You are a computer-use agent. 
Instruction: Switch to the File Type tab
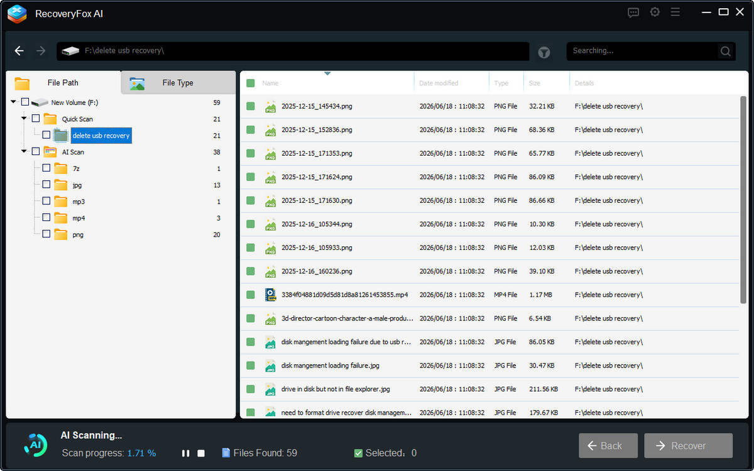click(178, 83)
